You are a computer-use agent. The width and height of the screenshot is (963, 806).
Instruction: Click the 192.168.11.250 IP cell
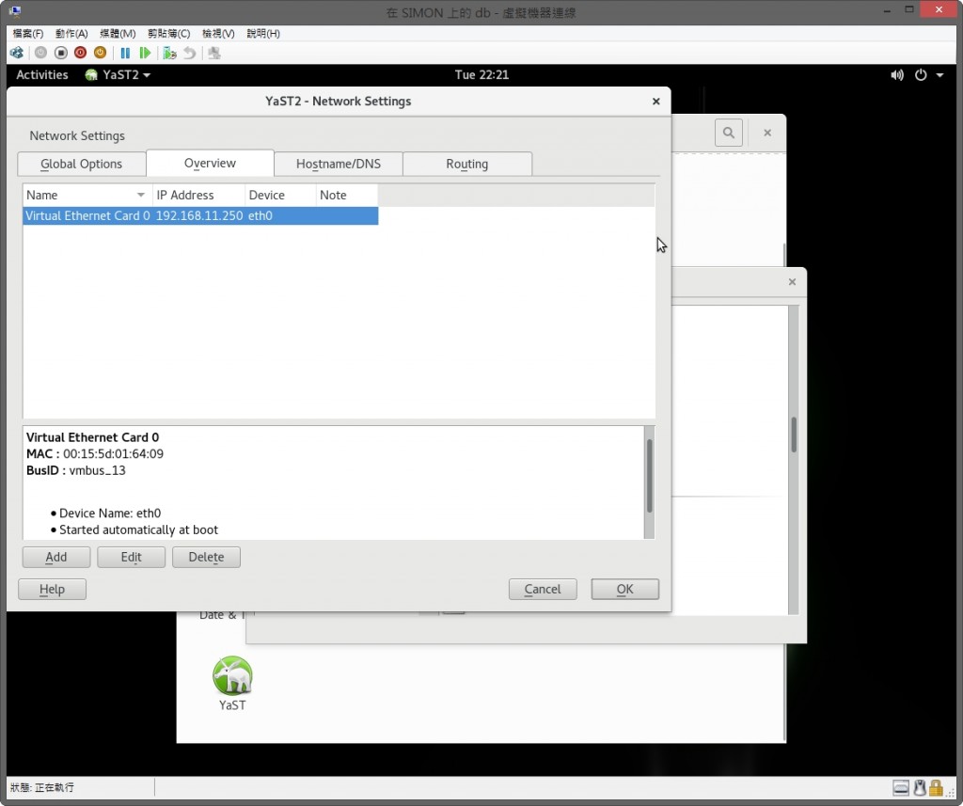point(199,215)
